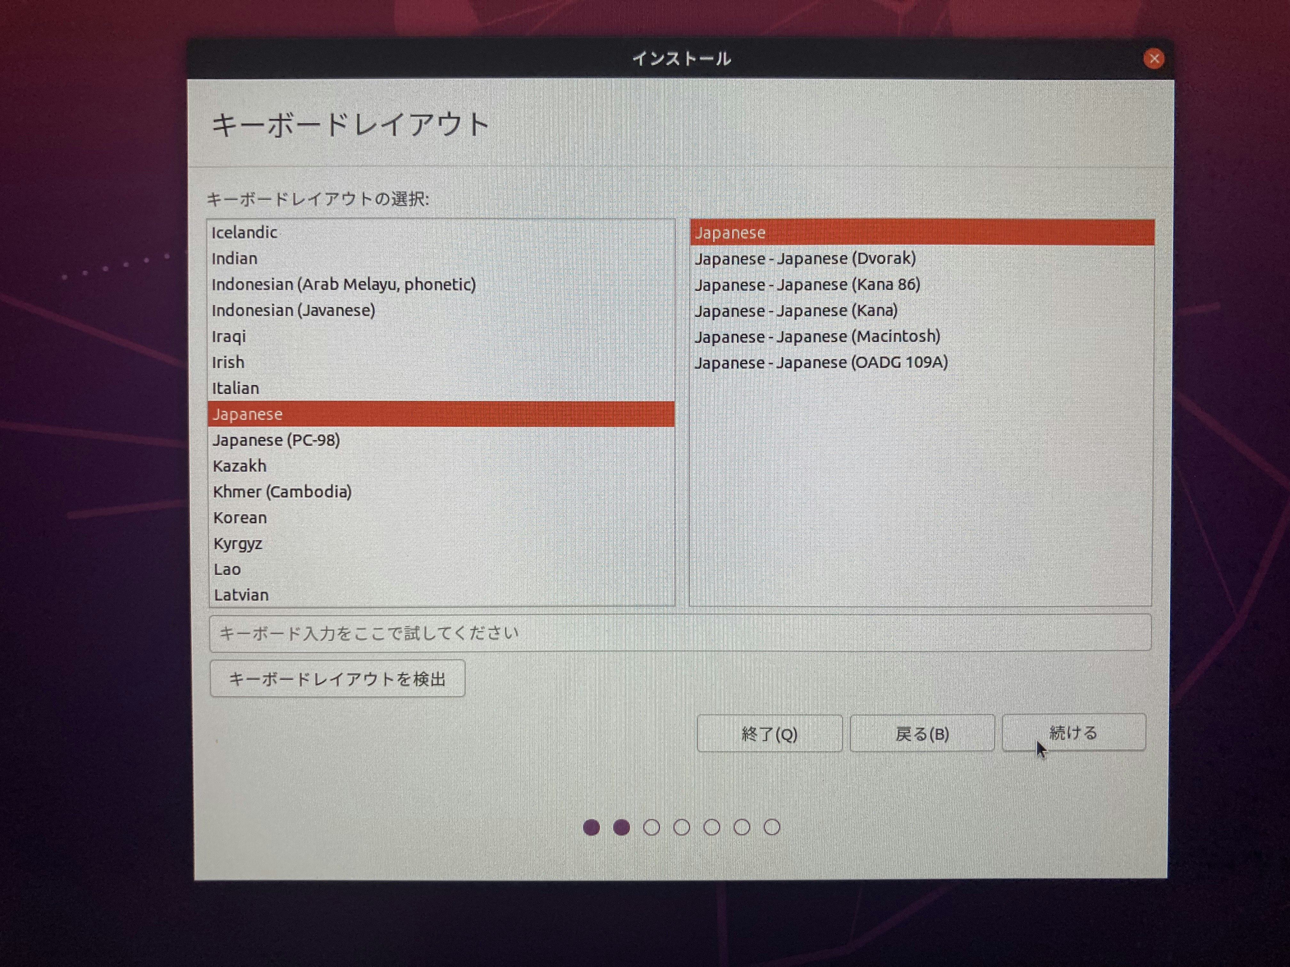1290x967 pixels.
Task: Pick the Japanese (OADG 109A) variant
Action: 821,363
